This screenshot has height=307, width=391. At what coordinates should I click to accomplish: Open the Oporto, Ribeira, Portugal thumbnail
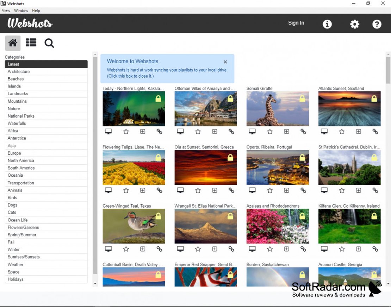[277, 167]
